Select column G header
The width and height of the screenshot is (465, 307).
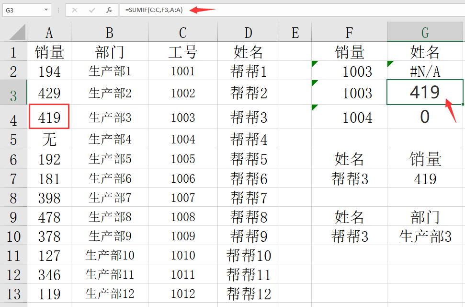(425, 32)
